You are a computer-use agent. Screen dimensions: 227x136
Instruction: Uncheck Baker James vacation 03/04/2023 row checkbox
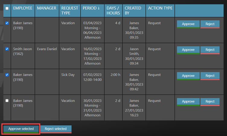[x=7, y=23]
